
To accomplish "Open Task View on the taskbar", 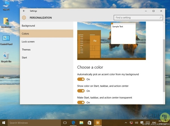I will [65, 123].
